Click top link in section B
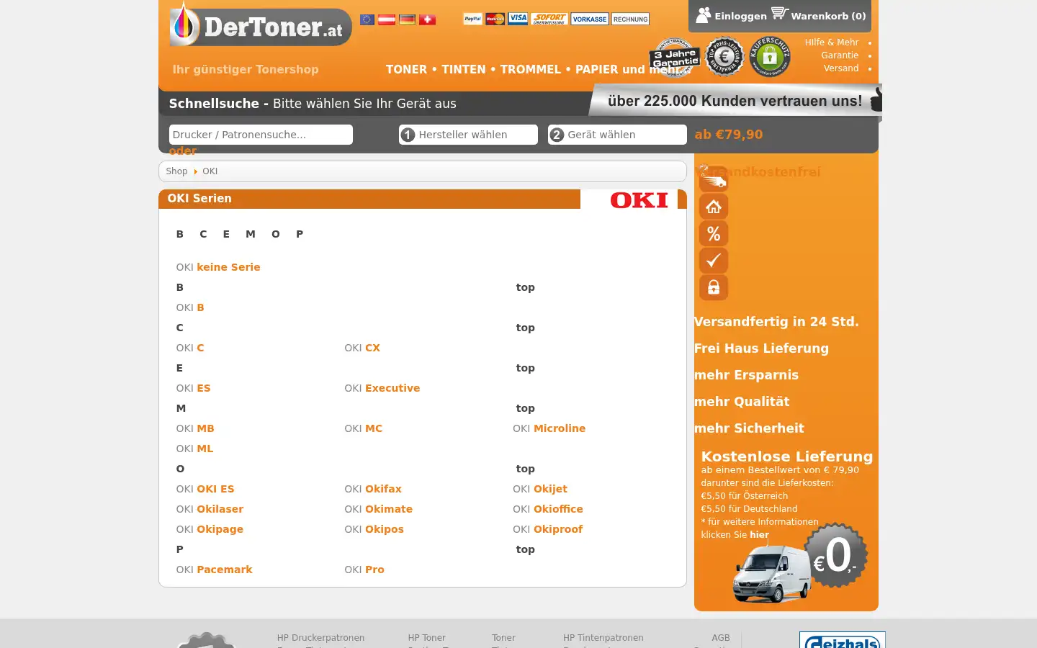 [x=525, y=287]
